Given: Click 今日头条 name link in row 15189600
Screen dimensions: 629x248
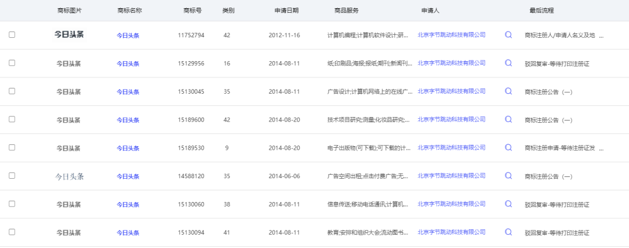Looking at the screenshot, I should click(x=128, y=120).
